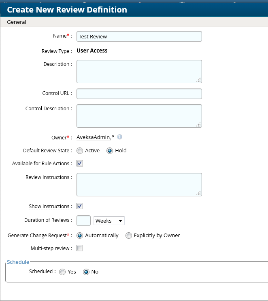Select the Hold review state option
The width and height of the screenshot is (268, 301).
tap(109, 151)
